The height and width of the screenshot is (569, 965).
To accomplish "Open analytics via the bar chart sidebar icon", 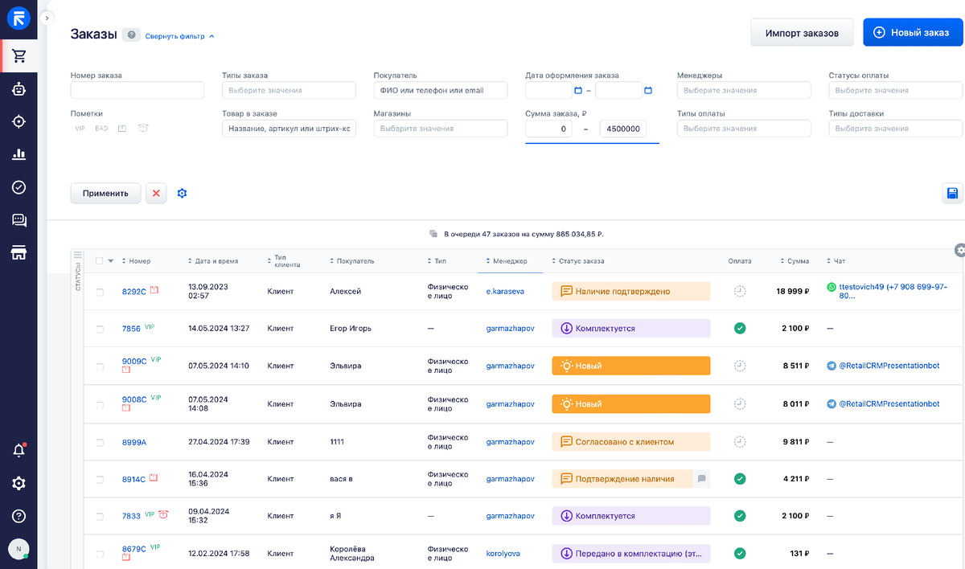I will tap(18, 154).
